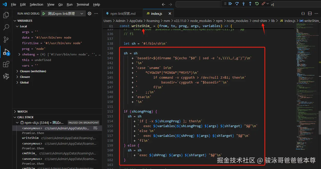Expand the shebang array variable
The width and height of the screenshot is (321, 169).
19,54
